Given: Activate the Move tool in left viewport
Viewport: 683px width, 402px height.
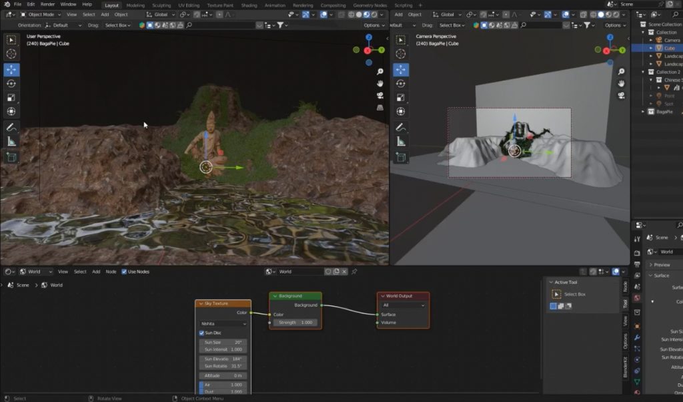Looking at the screenshot, I should click(x=11, y=69).
